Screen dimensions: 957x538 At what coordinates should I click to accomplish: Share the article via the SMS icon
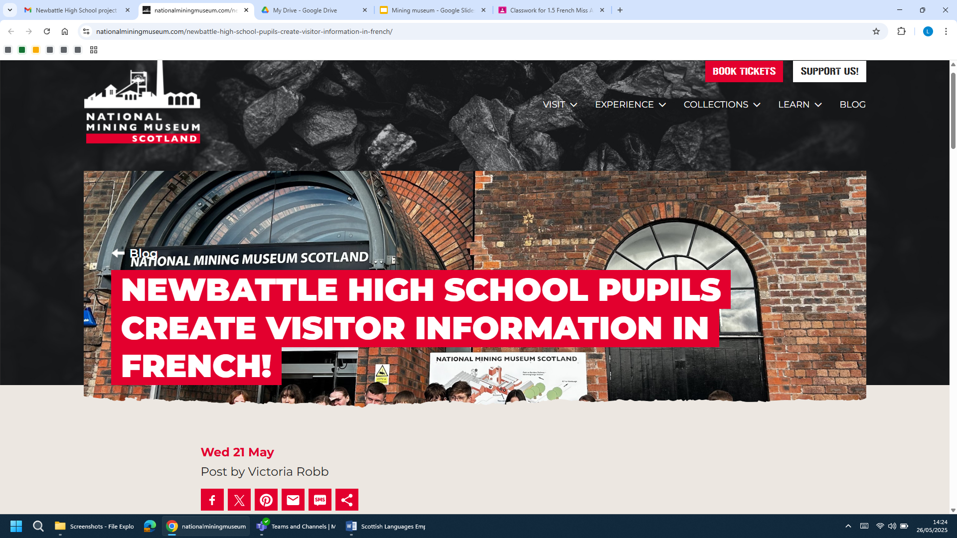[x=320, y=500]
